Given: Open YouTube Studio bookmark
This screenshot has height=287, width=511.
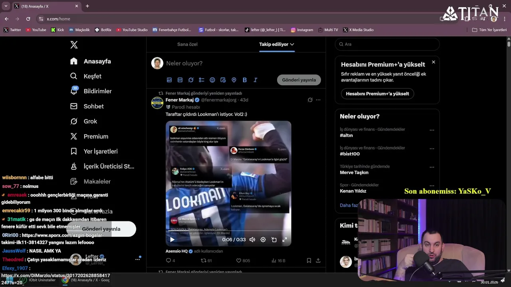Looking at the screenshot, I should pyautogui.click(x=132, y=30).
